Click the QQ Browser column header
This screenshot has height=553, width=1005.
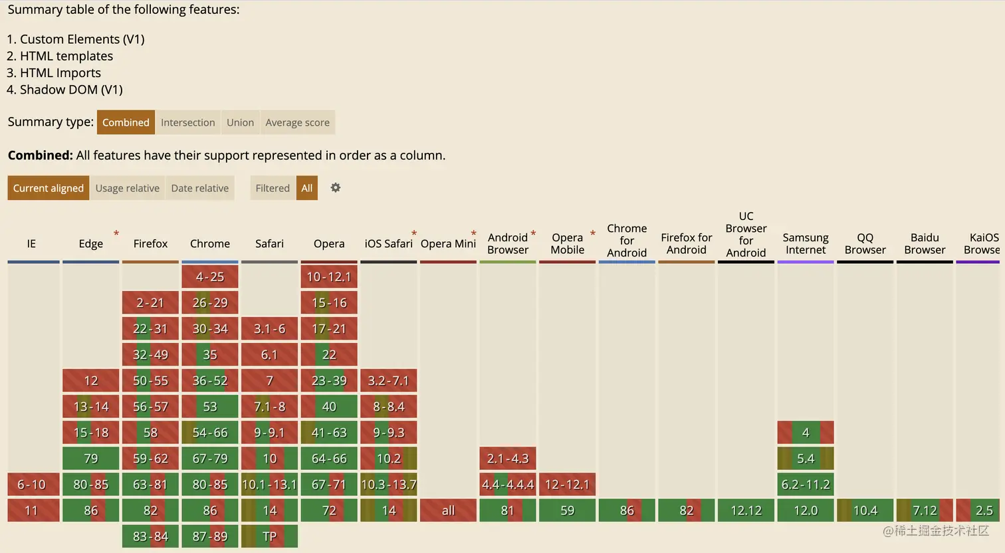coord(865,243)
